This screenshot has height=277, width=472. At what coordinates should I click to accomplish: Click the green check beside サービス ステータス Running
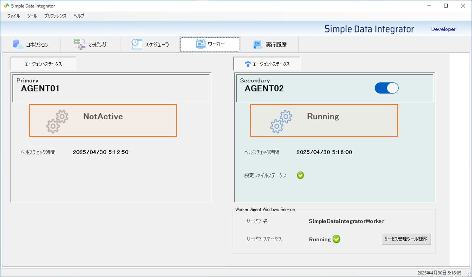coord(336,239)
